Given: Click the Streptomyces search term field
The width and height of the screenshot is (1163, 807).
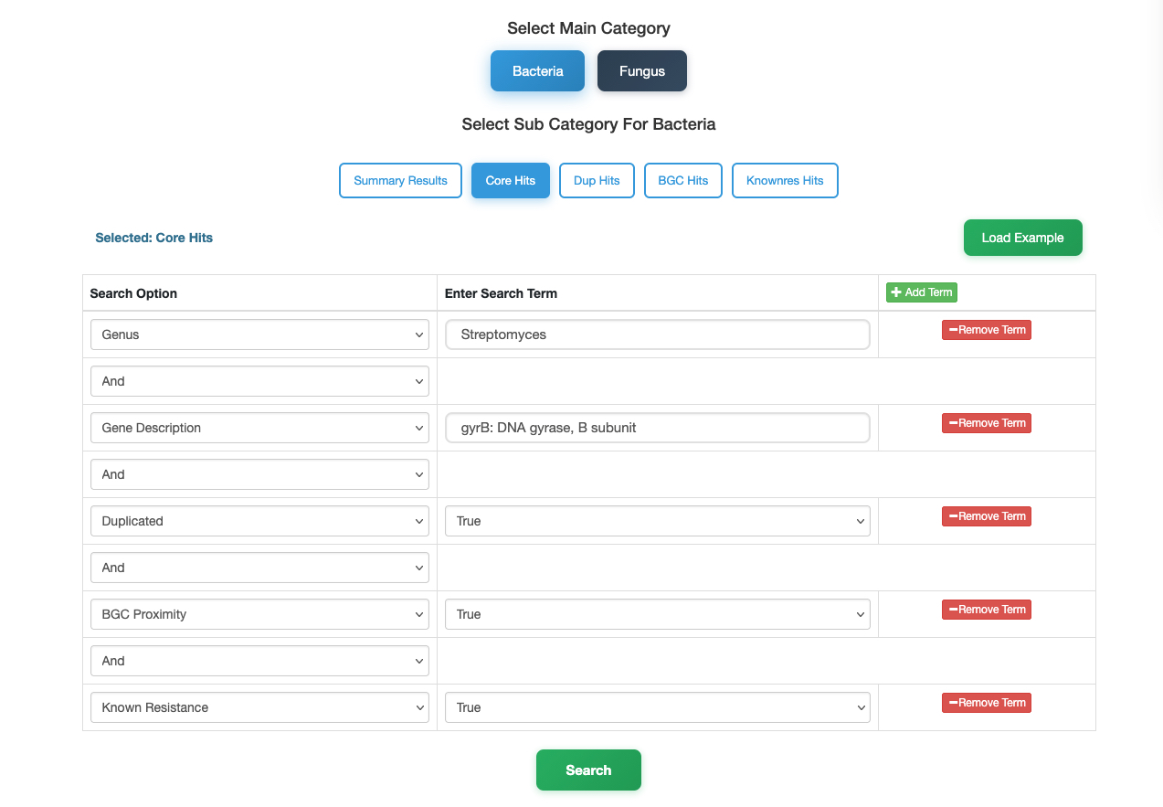Looking at the screenshot, I should click(x=657, y=334).
